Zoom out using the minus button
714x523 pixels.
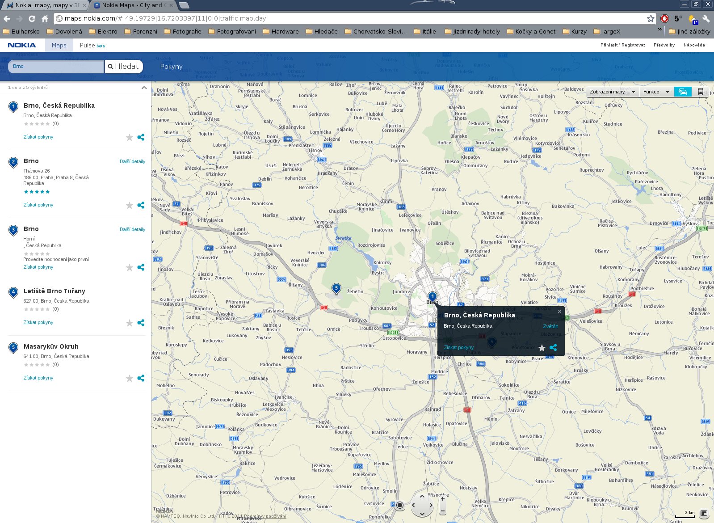tap(443, 511)
